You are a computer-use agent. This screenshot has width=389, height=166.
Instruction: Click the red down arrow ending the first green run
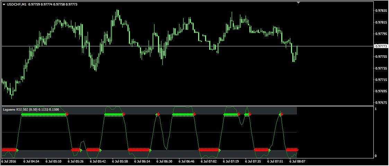pos(67,114)
